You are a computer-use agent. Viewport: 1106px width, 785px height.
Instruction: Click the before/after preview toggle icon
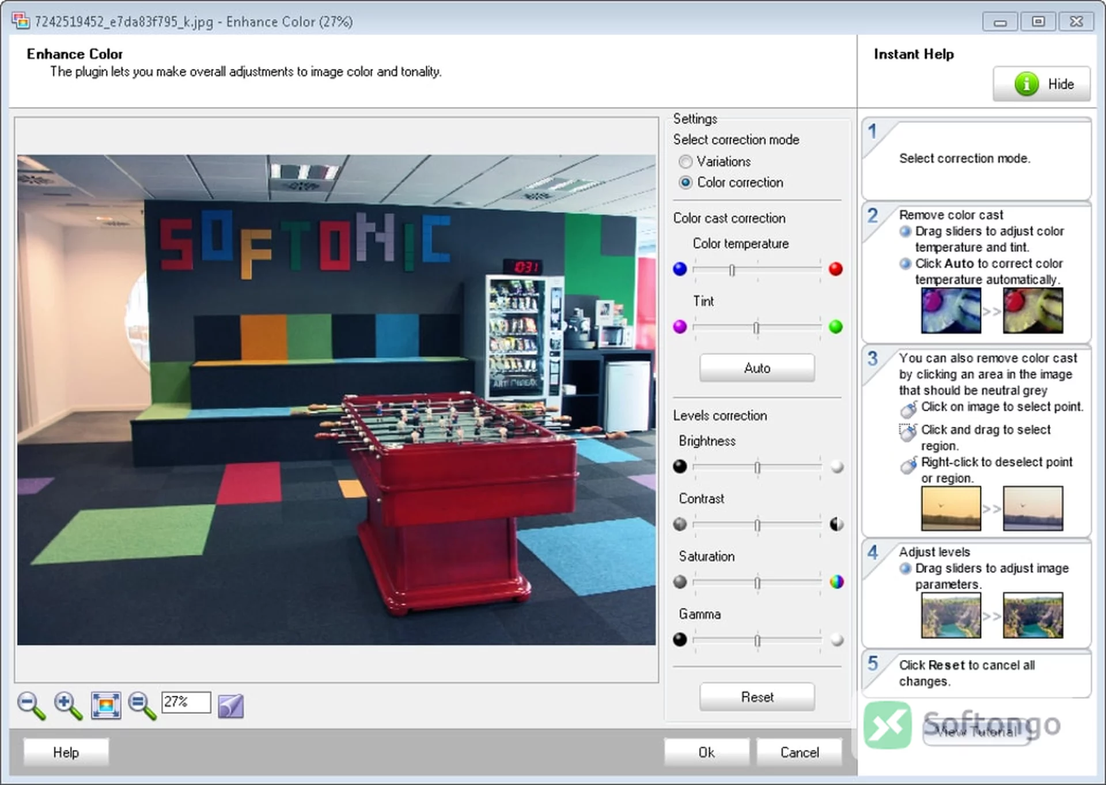(x=231, y=706)
